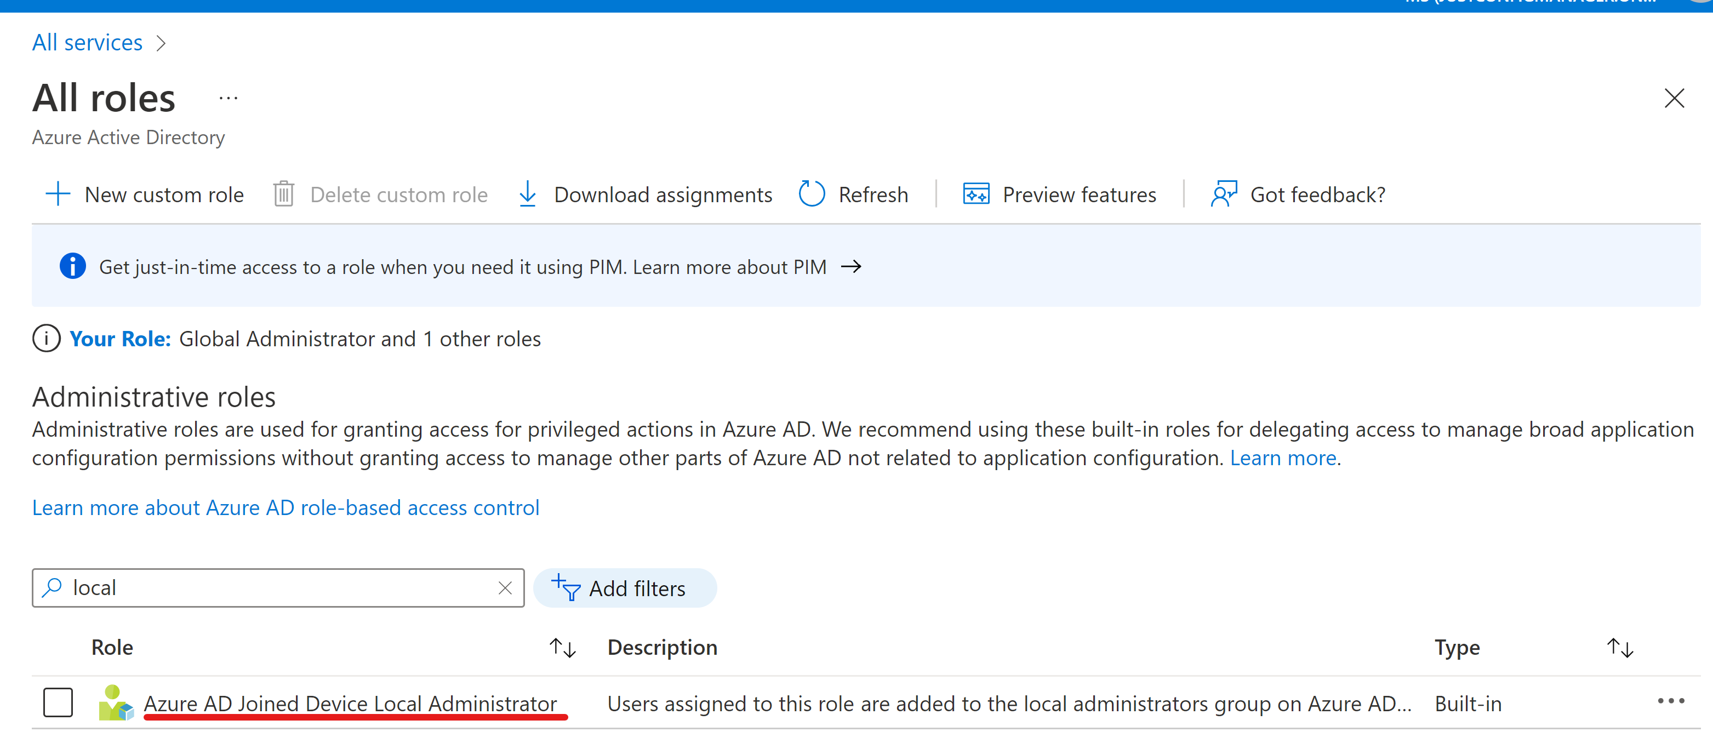Clear the search box with the X
The height and width of the screenshot is (743, 1713).
pyautogui.click(x=505, y=588)
